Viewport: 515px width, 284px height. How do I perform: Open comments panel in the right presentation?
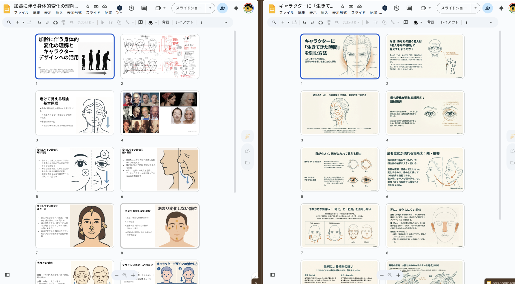click(x=409, y=8)
